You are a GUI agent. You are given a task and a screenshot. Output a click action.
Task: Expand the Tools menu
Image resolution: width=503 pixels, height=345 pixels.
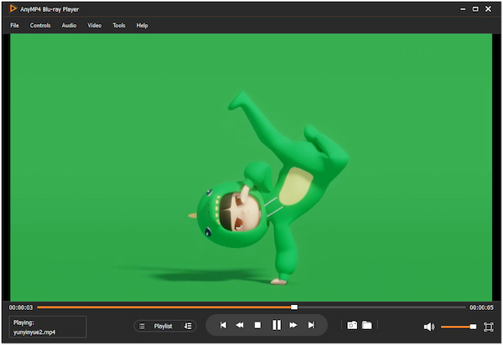119,25
